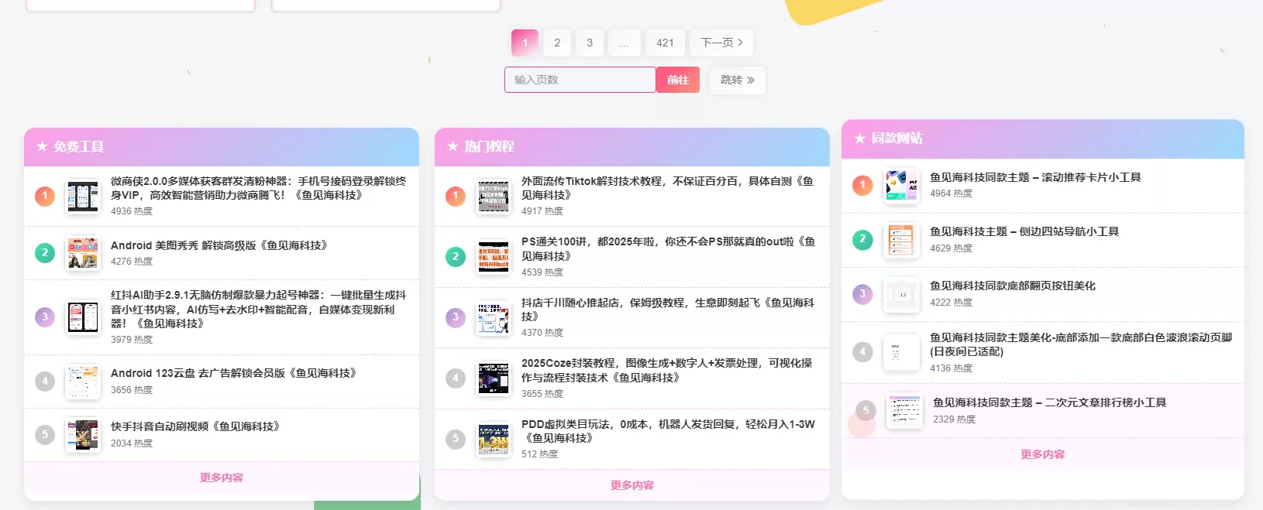Open the Android 美图秀秀 thumbnail icon
The width and height of the screenshot is (1263, 510).
[83, 253]
